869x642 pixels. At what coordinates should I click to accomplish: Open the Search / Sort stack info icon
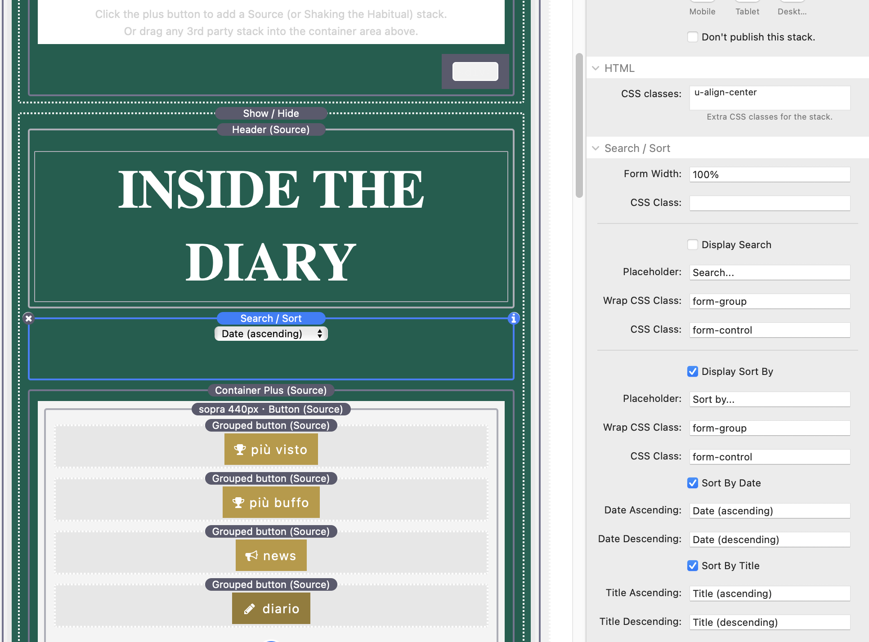(514, 319)
